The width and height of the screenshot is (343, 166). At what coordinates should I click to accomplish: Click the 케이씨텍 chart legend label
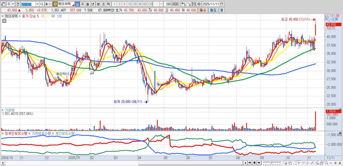coord(11,16)
